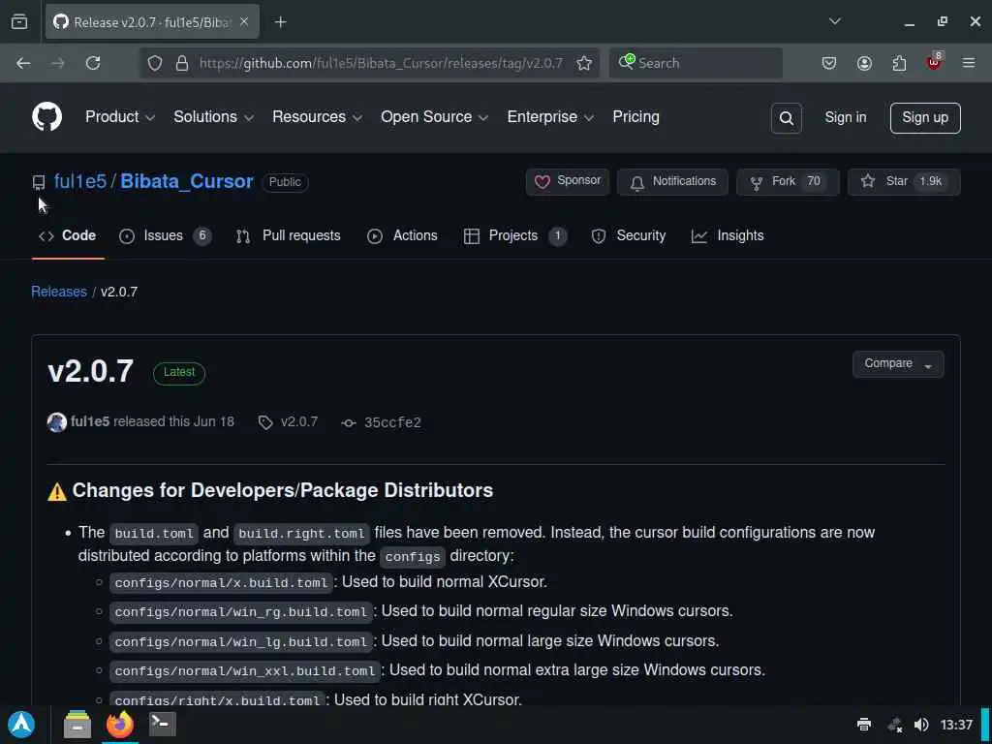Open the Insights tab
The height and width of the screenshot is (744, 992).
point(728,236)
